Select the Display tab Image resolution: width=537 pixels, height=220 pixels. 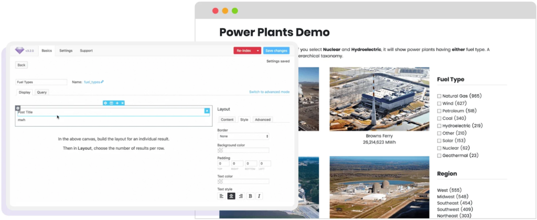tap(25, 92)
